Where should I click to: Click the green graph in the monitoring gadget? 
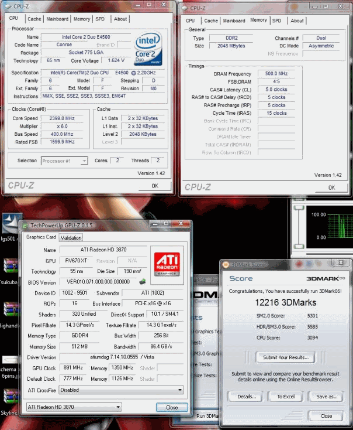tap(340, 226)
